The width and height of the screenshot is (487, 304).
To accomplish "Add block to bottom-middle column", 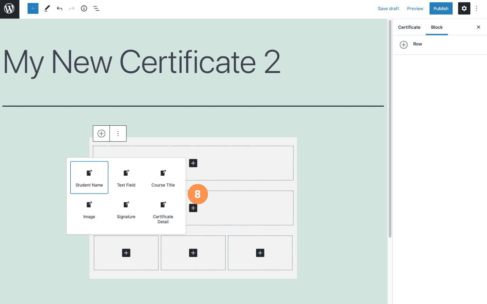I will (193, 253).
